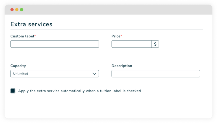
Task: Focus the Description text field
Action: pyautogui.click(x=156, y=74)
